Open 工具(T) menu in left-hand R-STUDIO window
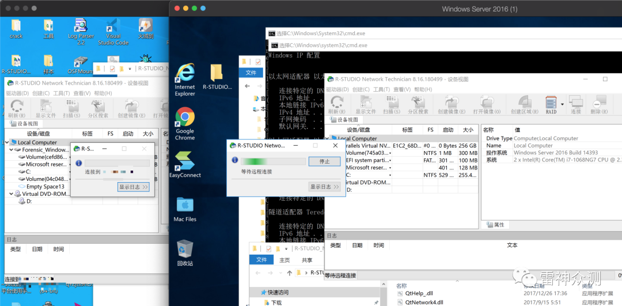 [x=62, y=93]
